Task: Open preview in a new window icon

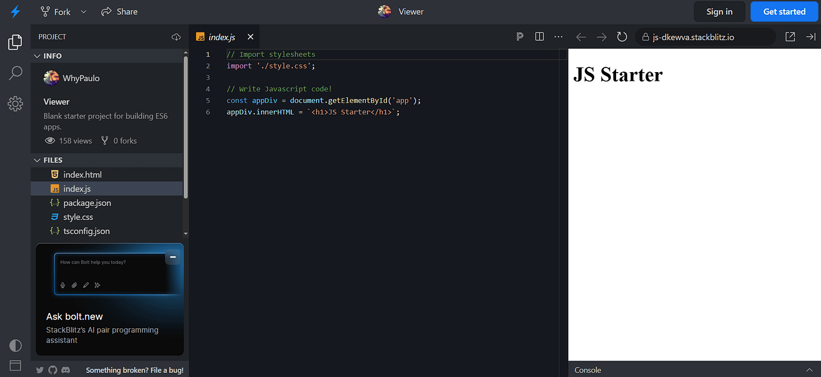Action: tap(790, 36)
